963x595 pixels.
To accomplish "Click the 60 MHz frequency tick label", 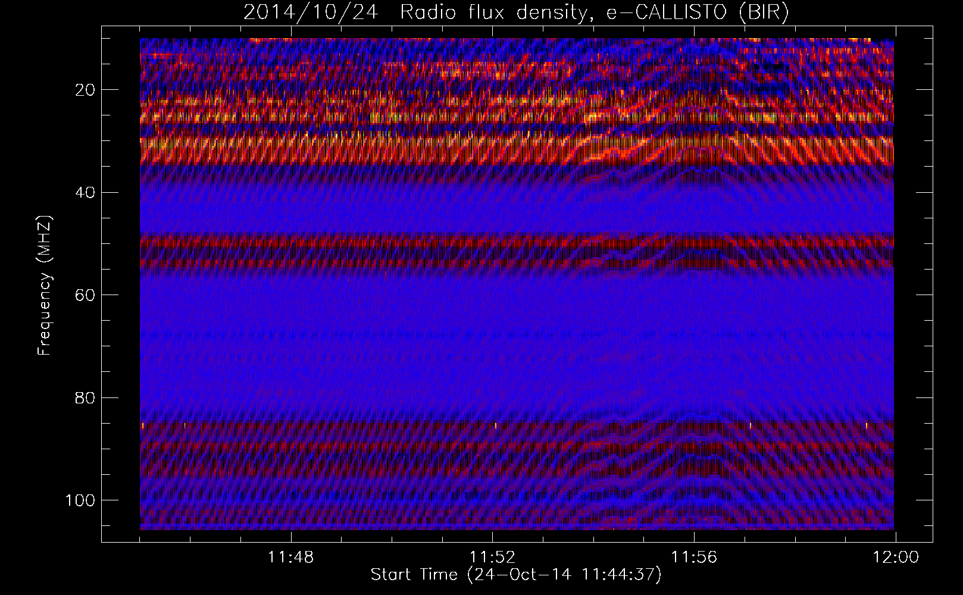I will point(86,295).
